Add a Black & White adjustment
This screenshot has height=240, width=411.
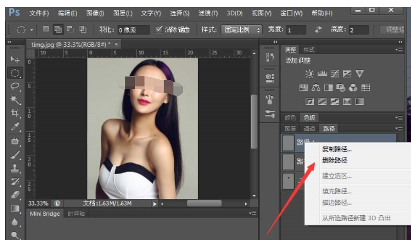[x=328, y=88]
